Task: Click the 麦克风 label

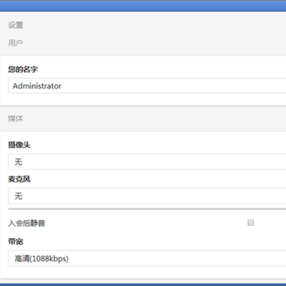Action: tap(19, 180)
